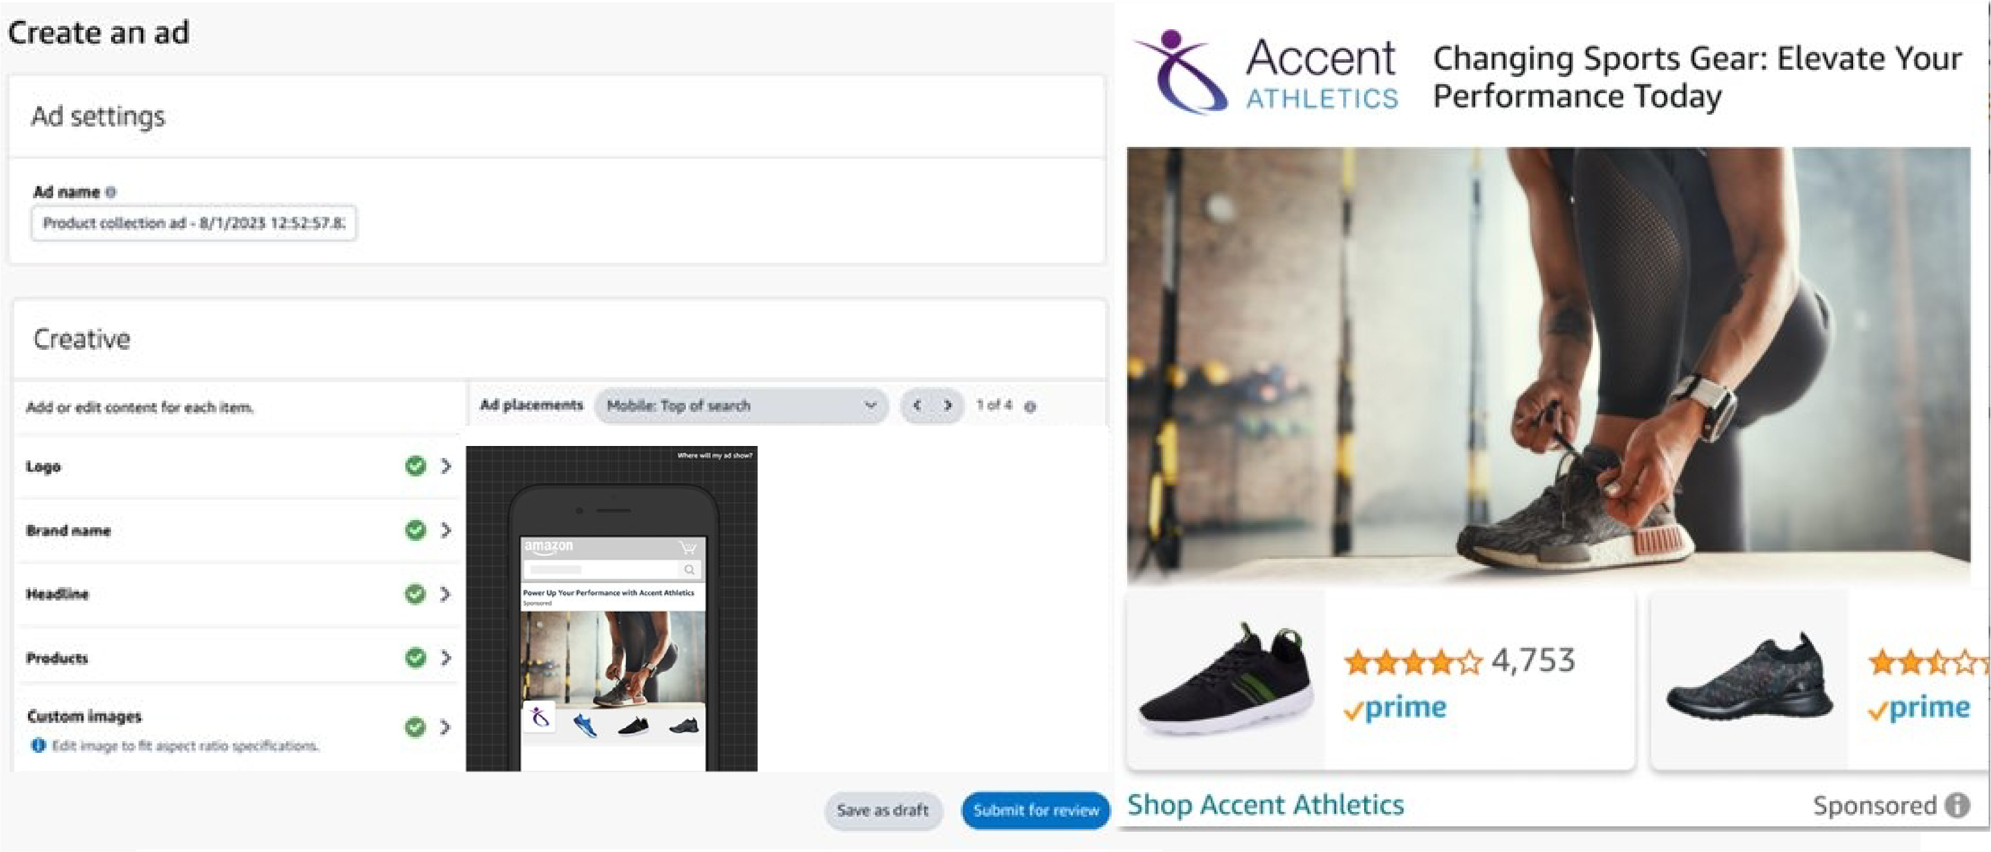Click the Save as draft button
The height and width of the screenshot is (852, 1991).
click(x=882, y=810)
